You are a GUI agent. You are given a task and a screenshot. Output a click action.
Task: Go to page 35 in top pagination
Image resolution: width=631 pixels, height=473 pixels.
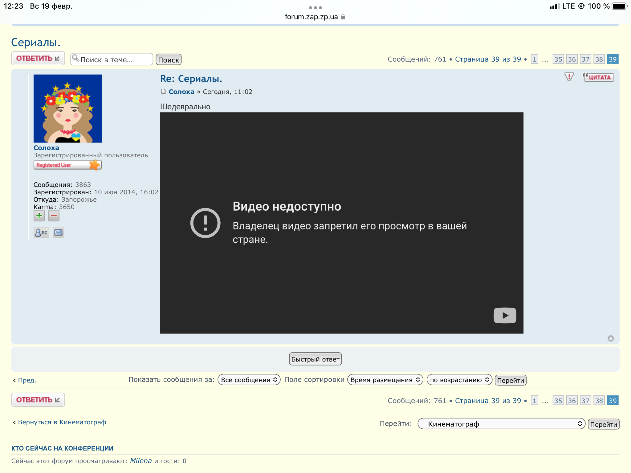(x=558, y=59)
